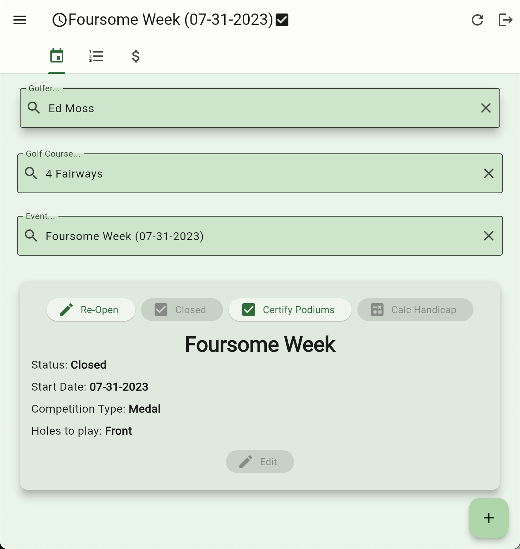Click the Edit button

point(260,462)
